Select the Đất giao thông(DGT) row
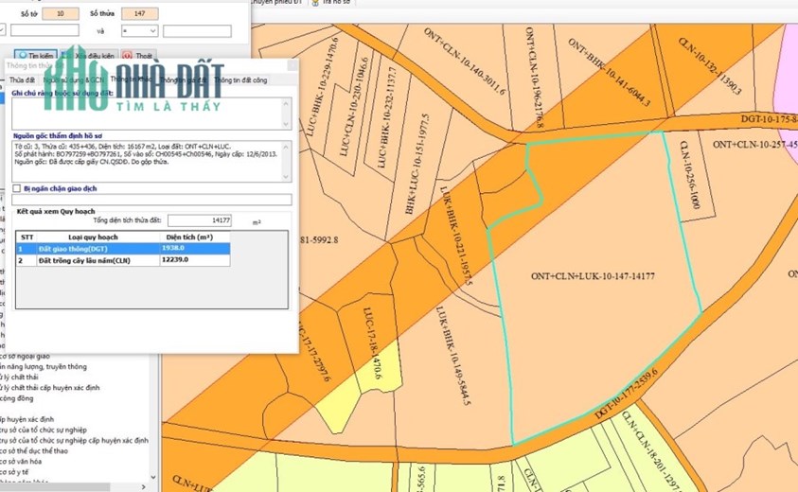 click(123, 248)
